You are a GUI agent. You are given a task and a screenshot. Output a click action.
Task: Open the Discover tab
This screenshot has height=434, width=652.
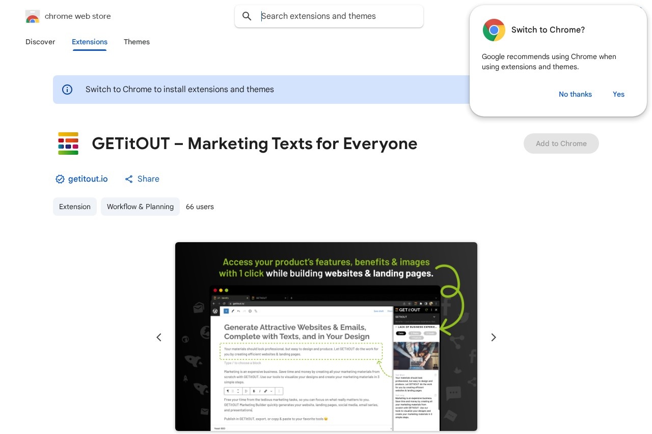pos(40,42)
